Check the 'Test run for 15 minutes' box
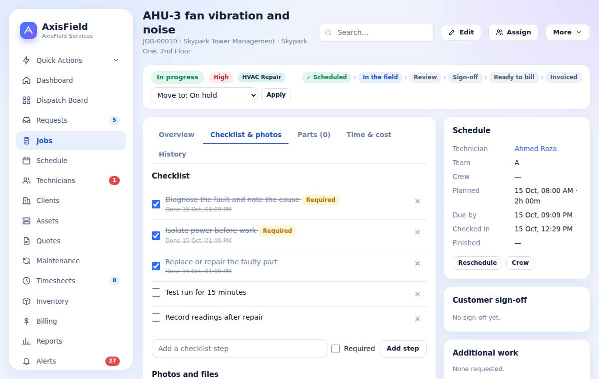 pos(156,292)
